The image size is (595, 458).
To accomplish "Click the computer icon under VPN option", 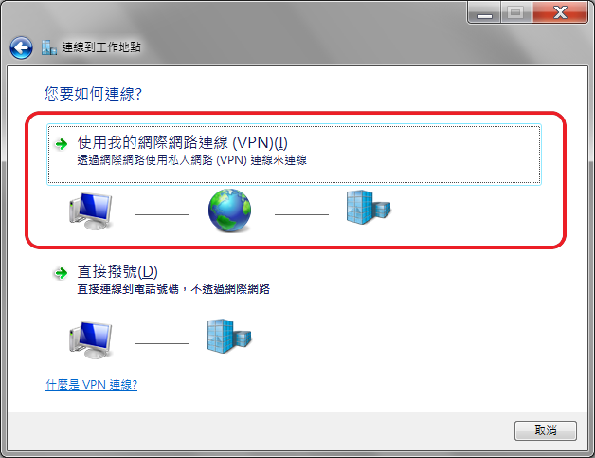I will coord(91,211).
